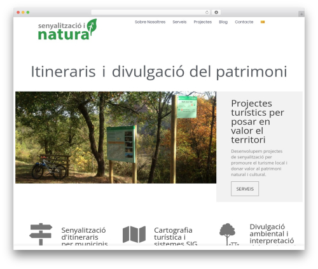Click the SERVEIS button
The width and height of the screenshot is (318, 269).
245,189
